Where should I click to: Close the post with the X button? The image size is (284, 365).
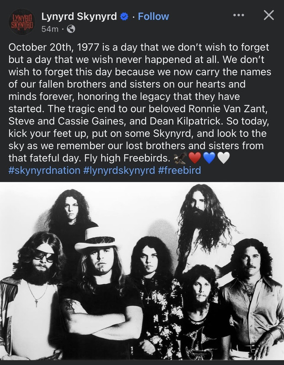(269, 16)
